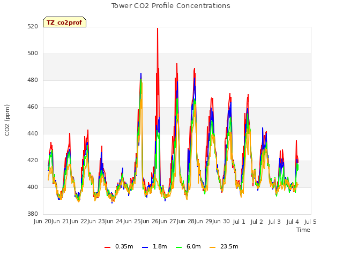Click the orange 23.5m legend swatch
The height and width of the screenshot is (257, 343).
pyautogui.click(x=212, y=247)
